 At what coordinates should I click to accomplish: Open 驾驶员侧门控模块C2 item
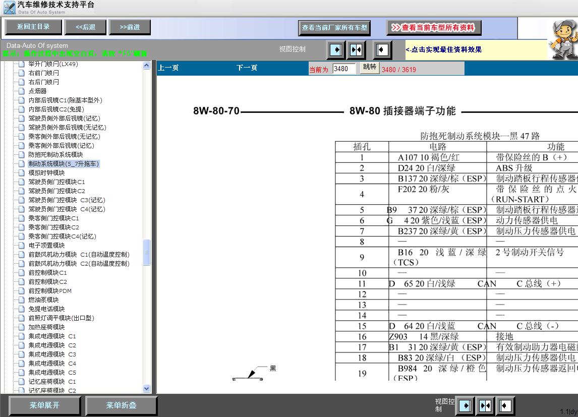tap(57, 191)
